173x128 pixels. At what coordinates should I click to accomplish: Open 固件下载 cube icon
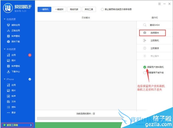[8, 42]
